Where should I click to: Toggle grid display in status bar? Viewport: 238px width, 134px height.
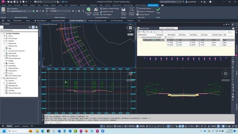click(x=147, y=126)
